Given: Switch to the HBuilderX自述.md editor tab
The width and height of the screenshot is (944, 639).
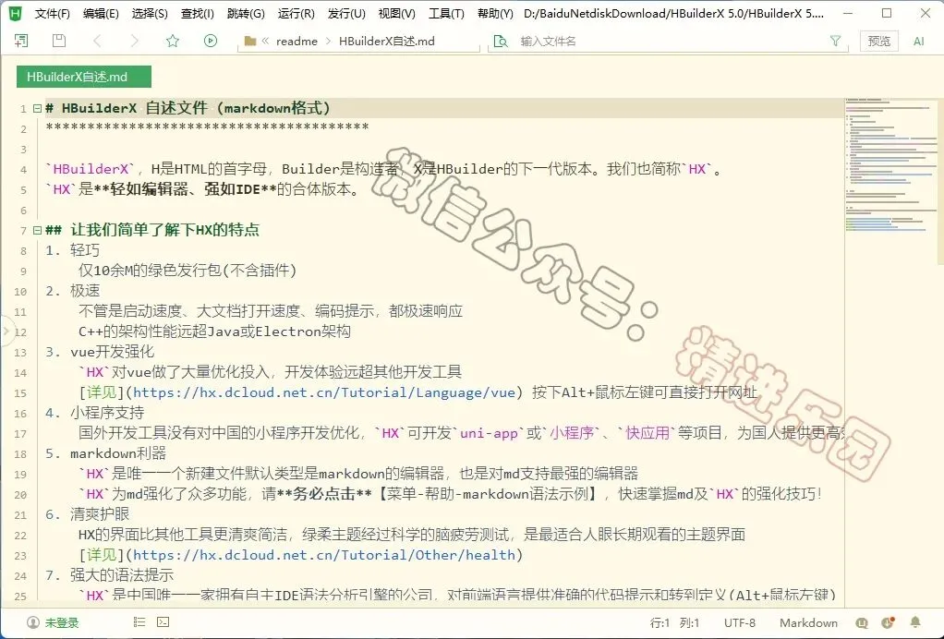Looking at the screenshot, I should (84, 77).
